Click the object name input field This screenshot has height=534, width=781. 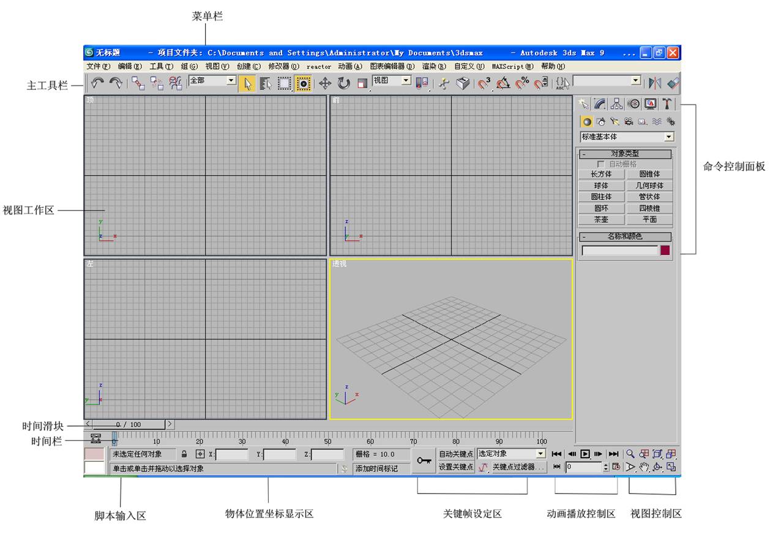619,251
